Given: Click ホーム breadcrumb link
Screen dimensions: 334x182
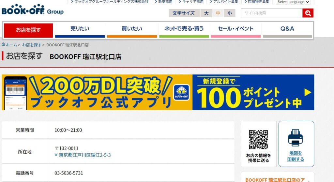Looking at the screenshot, I should coord(11,45).
